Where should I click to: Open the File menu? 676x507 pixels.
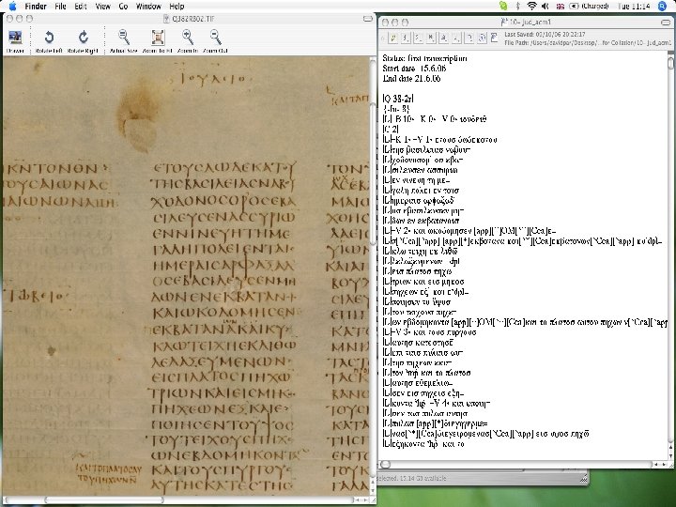click(x=59, y=6)
